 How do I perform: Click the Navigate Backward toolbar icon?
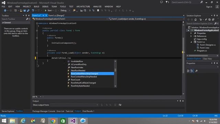(5, 11)
